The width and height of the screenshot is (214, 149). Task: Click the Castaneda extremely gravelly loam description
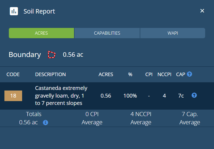(x=61, y=96)
